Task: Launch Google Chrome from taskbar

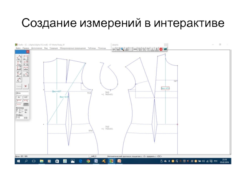Action: [x=88, y=161]
